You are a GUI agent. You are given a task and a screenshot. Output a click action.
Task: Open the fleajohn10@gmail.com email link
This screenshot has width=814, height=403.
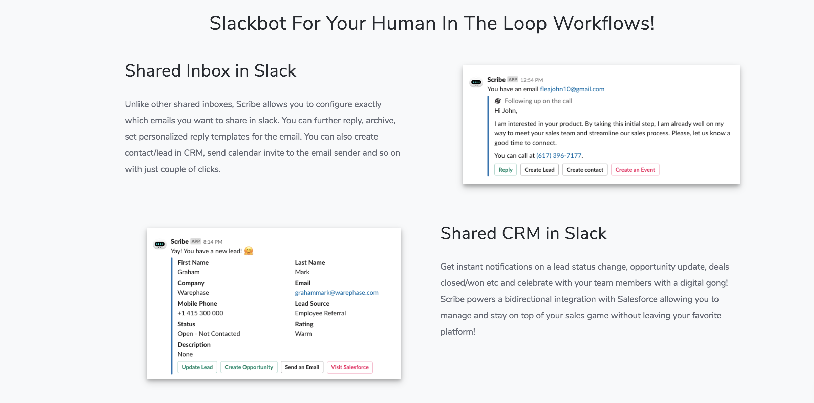point(572,89)
